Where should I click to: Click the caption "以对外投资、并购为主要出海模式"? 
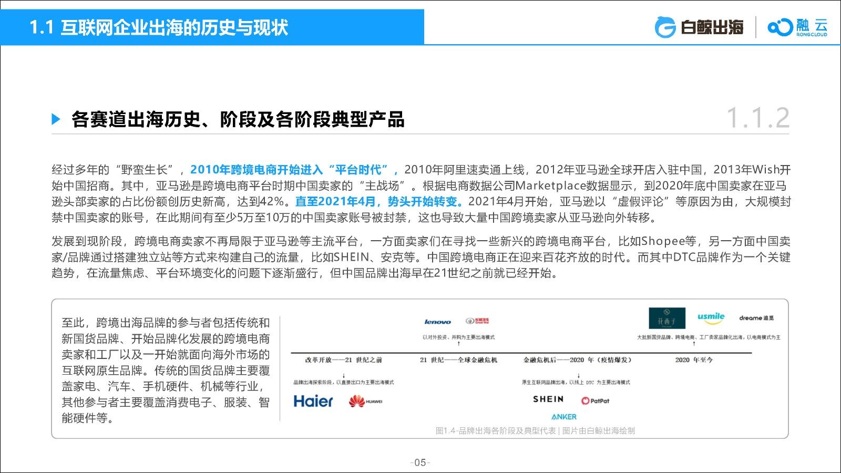pyautogui.click(x=458, y=337)
